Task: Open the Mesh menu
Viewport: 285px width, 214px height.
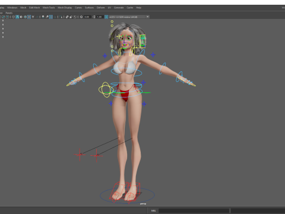Action: point(23,8)
